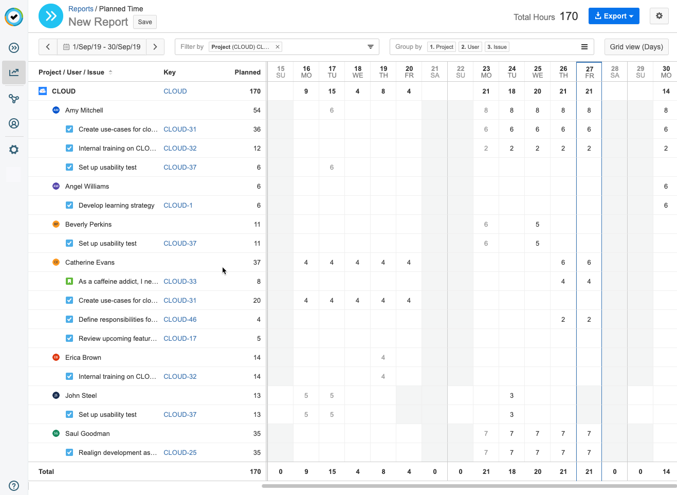The height and width of the screenshot is (495, 677).
Task: Open the help question mark icon
Action: [x=14, y=486]
